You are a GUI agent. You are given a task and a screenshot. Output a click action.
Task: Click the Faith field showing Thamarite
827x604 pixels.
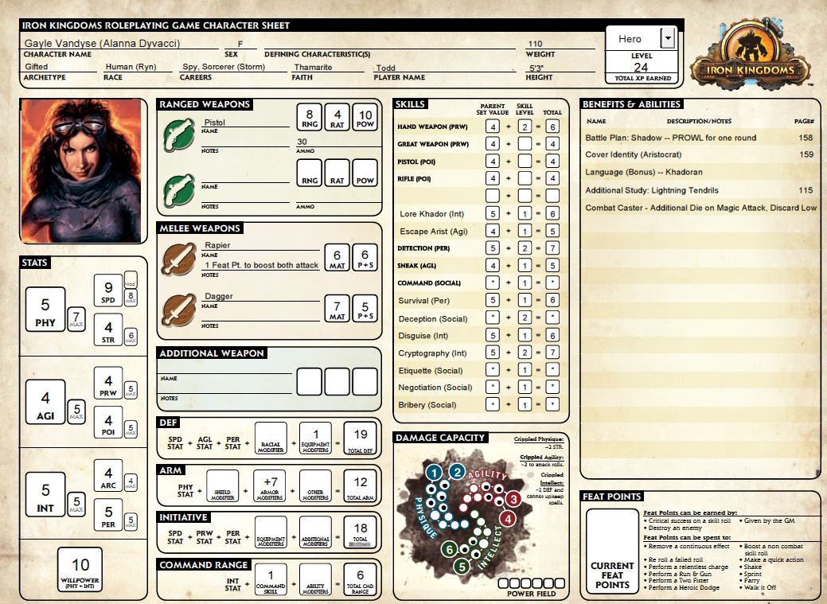click(x=329, y=68)
